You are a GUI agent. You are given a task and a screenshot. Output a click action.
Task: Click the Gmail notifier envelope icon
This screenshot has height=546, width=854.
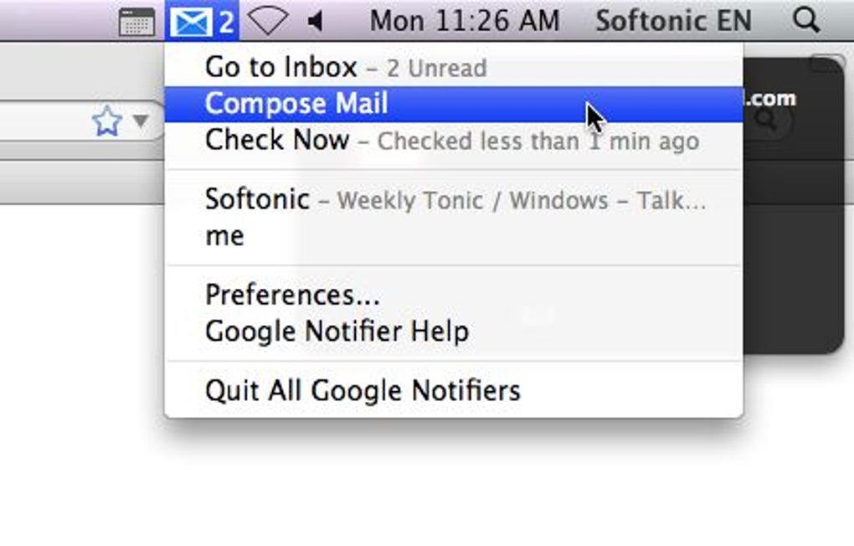click(190, 22)
